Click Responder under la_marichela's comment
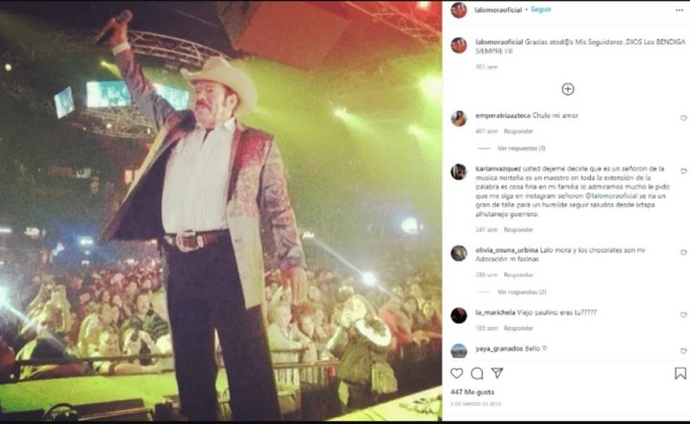 pyautogui.click(x=518, y=328)
